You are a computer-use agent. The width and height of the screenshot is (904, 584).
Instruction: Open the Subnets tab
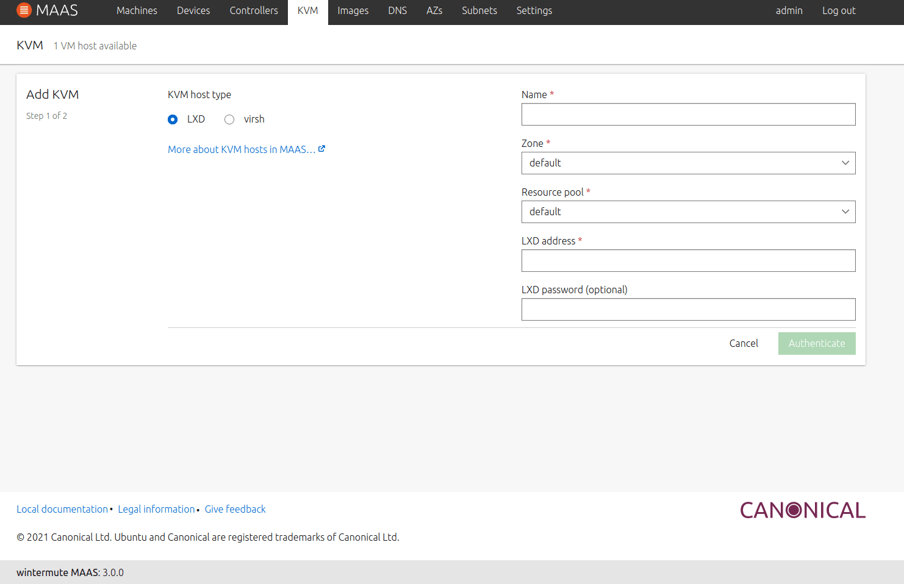(479, 11)
